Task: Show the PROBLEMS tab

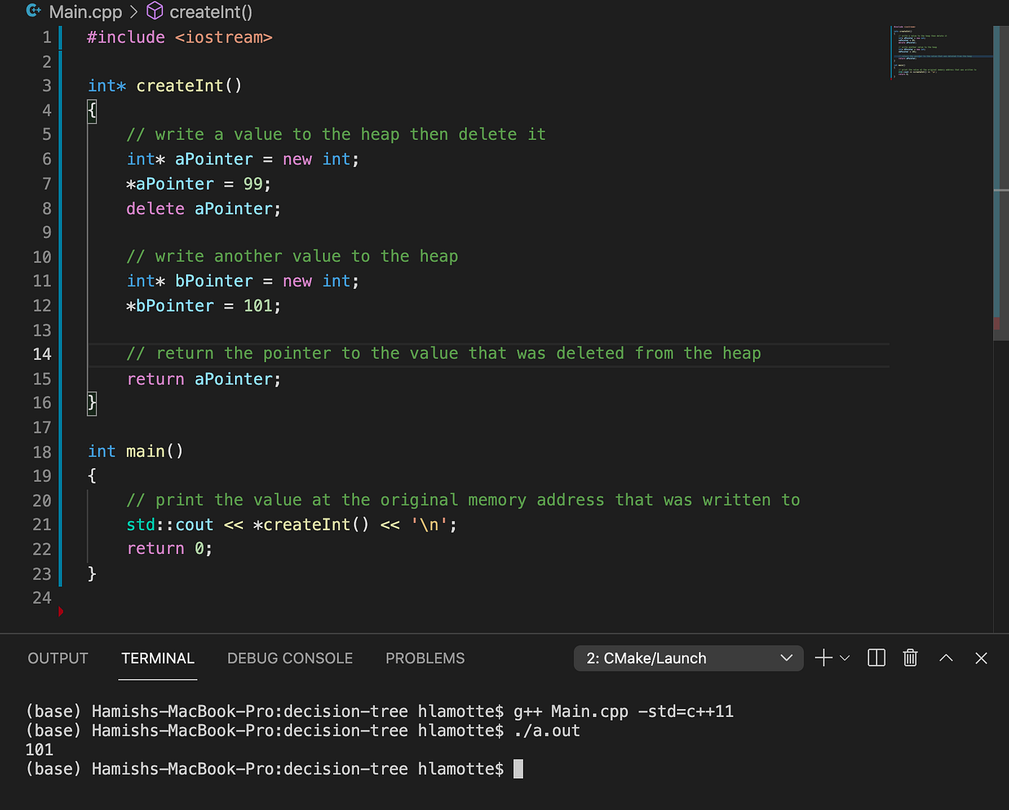Action: tap(425, 659)
